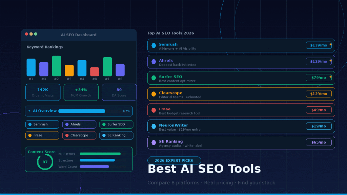Click the purple #6 ranking bar
The width and height of the screenshot is (347, 195).
(120, 70)
